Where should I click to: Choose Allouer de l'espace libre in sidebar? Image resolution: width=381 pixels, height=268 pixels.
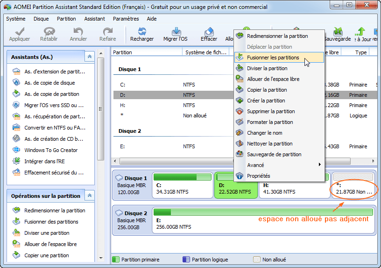(x=45, y=244)
